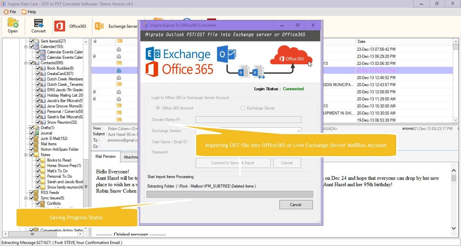Screen dimensions: 461x246
Task: Click the Book Buddies contact icon
Action: [43, 68]
